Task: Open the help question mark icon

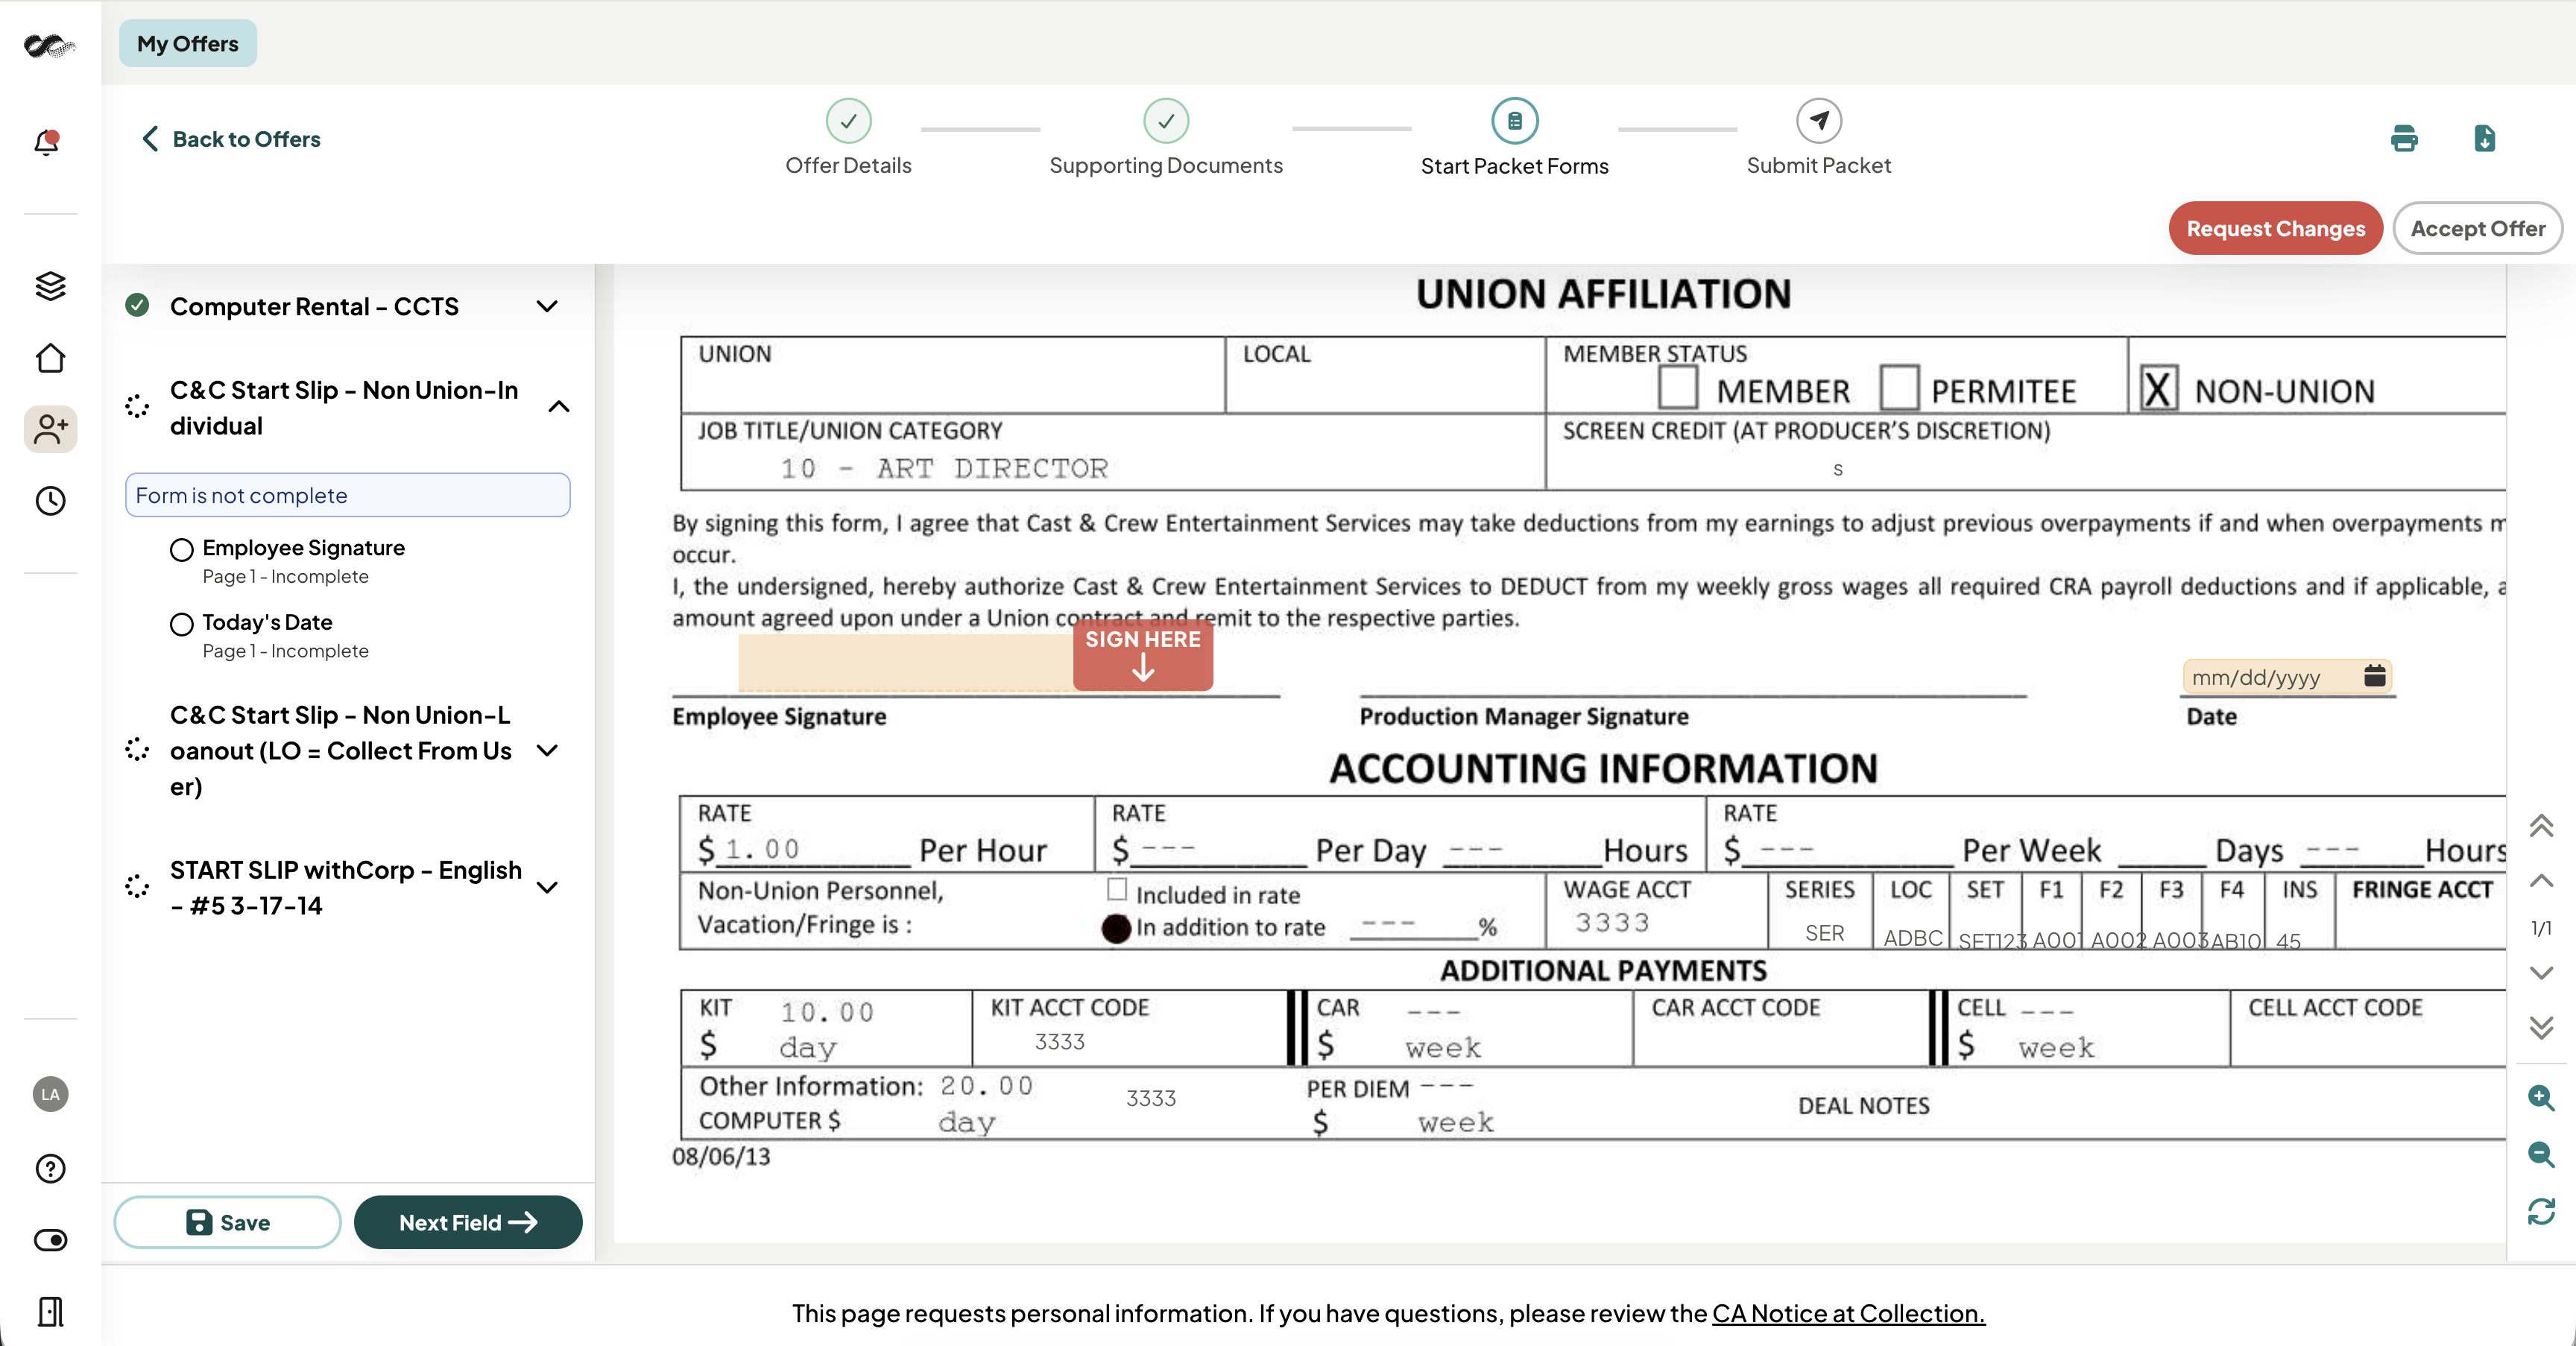Action: coord(50,1167)
